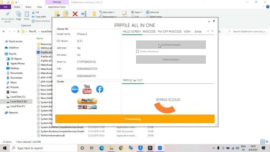Select This PC in navigation pane
This screenshot has width=270, height=152.
(11, 54)
